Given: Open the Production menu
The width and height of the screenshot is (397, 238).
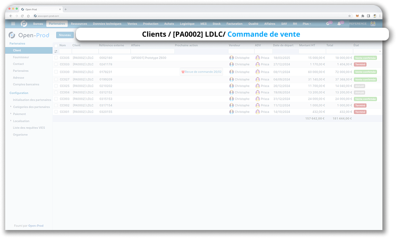Looking at the screenshot, I should [x=151, y=24].
